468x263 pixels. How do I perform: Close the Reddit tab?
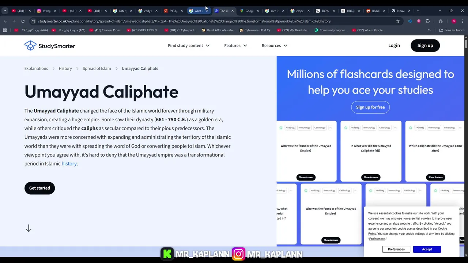pyautogui.click(x=384, y=11)
